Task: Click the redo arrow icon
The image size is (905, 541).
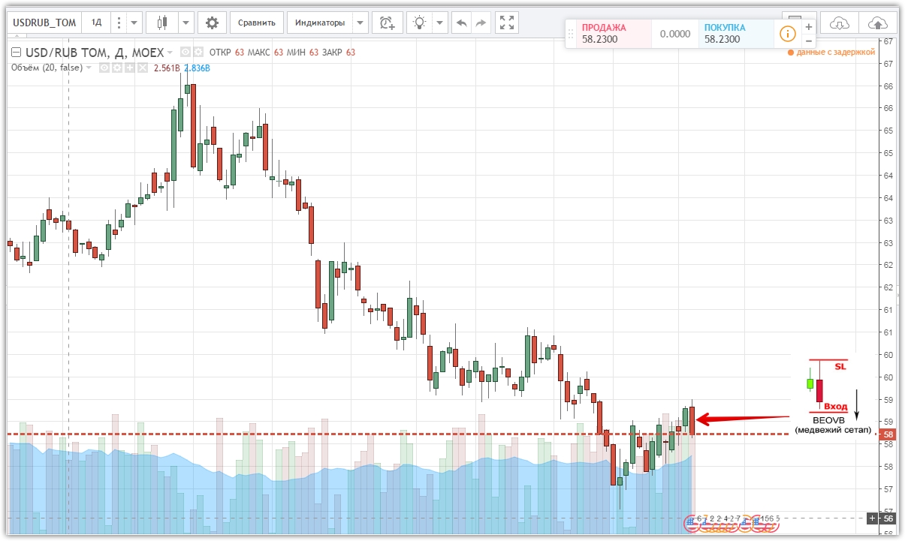Action: (481, 23)
